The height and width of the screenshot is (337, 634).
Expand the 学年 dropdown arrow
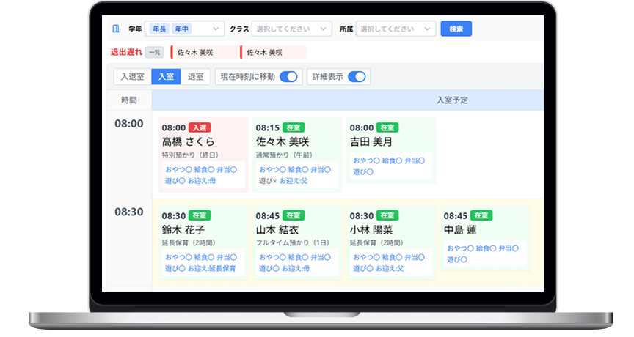click(216, 29)
